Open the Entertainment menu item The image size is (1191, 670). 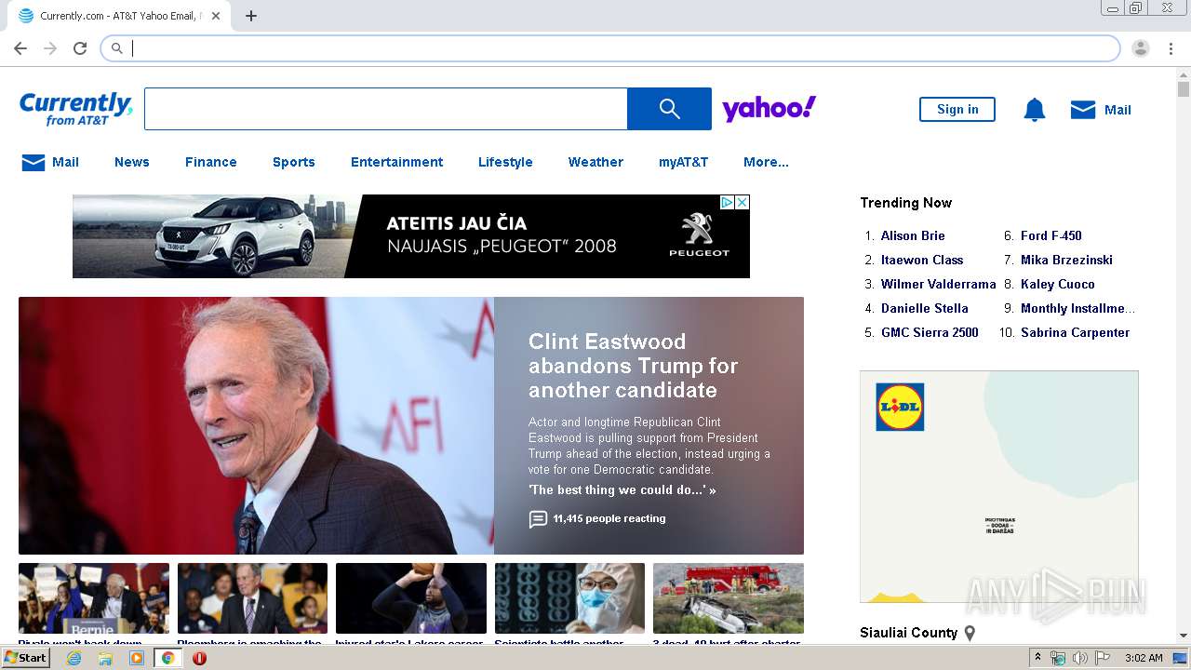397,162
